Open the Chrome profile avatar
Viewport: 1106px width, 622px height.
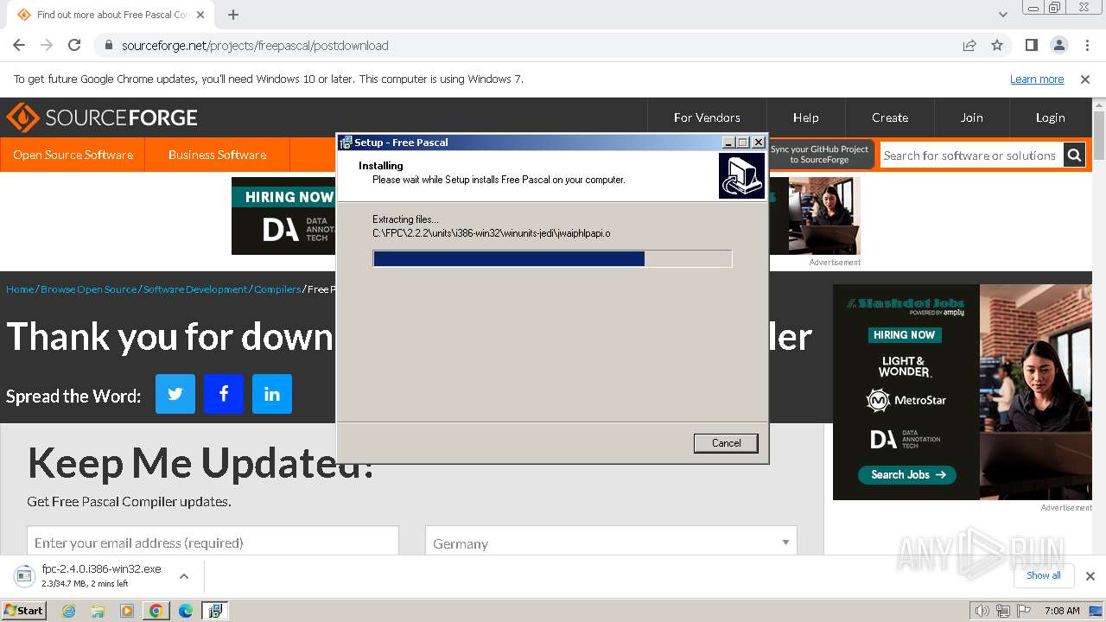tap(1058, 45)
